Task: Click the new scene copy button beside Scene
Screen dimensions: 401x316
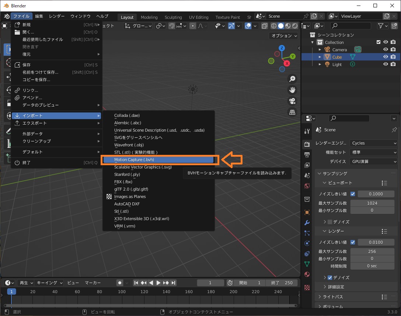Action: pyautogui.click(x=314, y=16)
